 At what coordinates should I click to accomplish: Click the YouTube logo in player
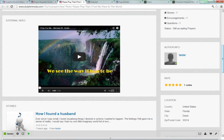click(x=111, y=90)
